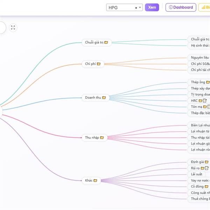Select the Lợi nhuận gộp node

coord(199,144)
